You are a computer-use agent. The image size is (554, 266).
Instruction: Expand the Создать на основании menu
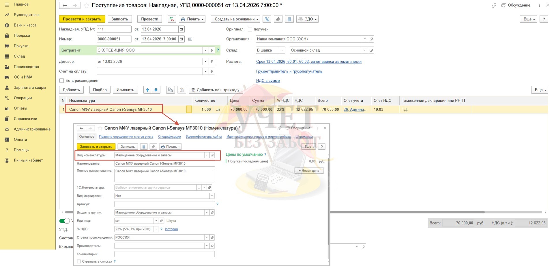coord(235,19)
